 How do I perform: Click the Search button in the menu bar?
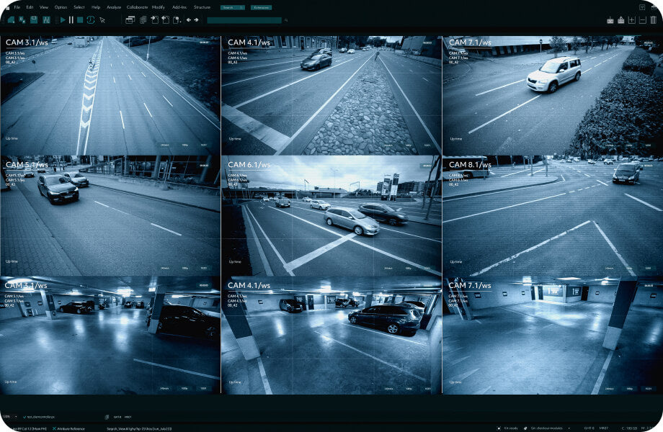pyautogui.click(x=232, y=8)
